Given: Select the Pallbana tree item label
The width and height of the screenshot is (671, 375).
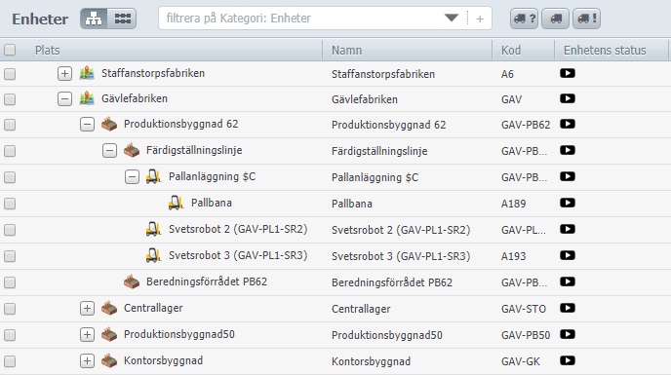Looking at the screenshot, I should [212, 203].
